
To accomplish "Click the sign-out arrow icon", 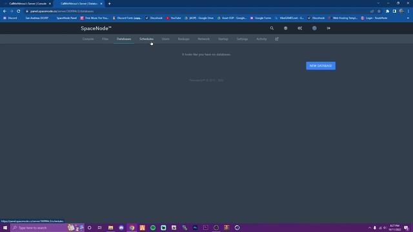I will pyautogui.click(x=328, y=28).
